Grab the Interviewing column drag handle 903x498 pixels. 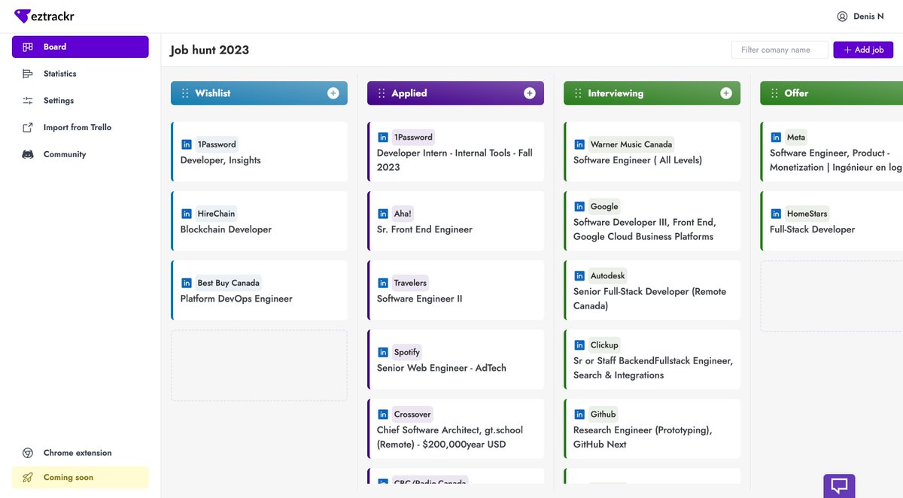pos(578,93)
